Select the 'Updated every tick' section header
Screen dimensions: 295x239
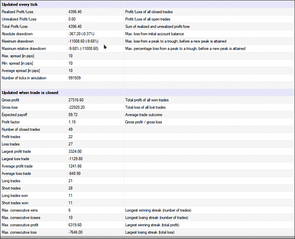pos(19,5)
